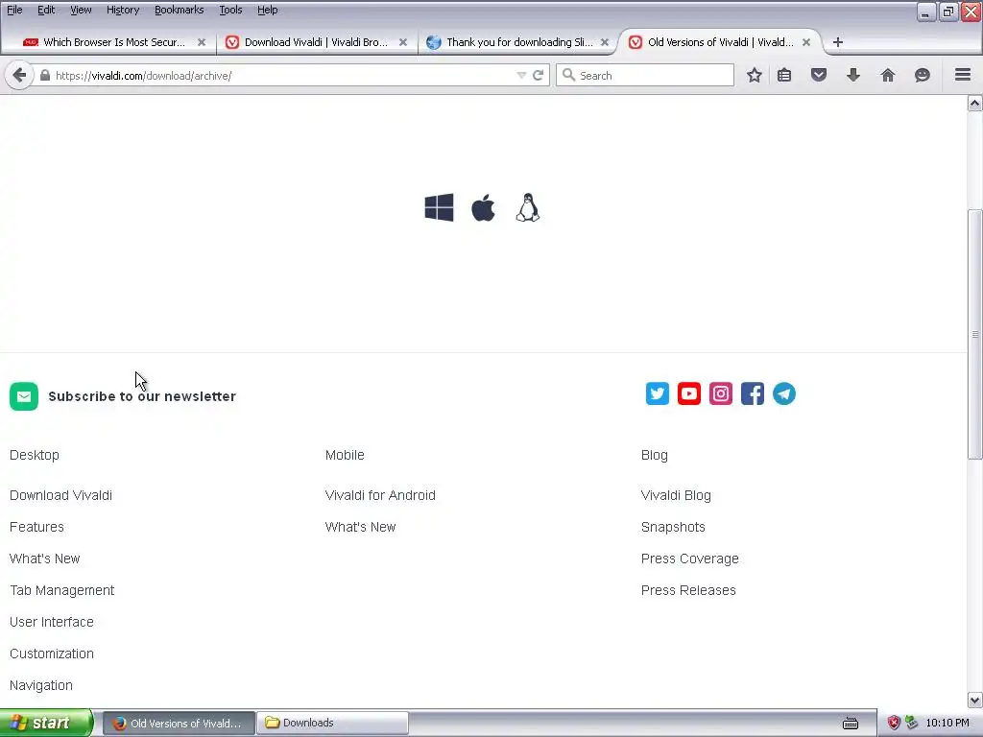This screenshot has height=737, width=983.
Task: Open the 'Download Vivaldi' footer link
Action: (60, 495)
